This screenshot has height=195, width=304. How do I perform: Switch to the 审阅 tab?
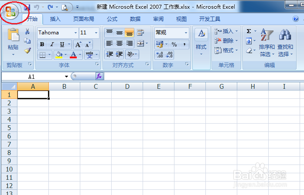tap(158, 19)
